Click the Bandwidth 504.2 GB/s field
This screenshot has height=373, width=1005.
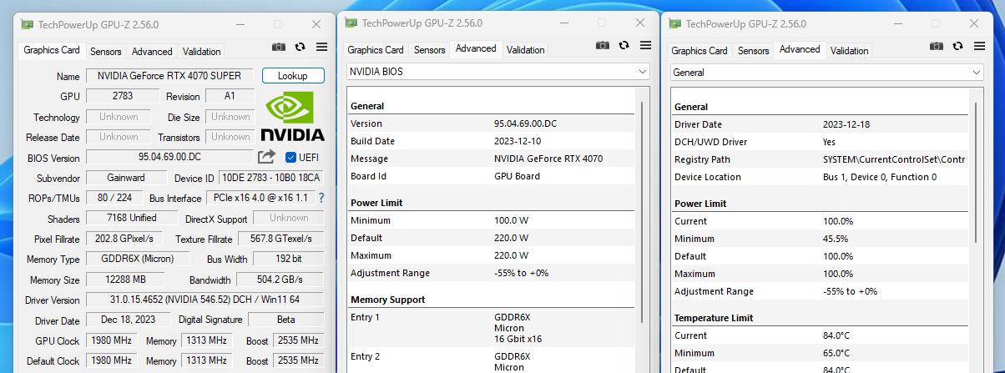pyautogui.click(x=280, y=280)
